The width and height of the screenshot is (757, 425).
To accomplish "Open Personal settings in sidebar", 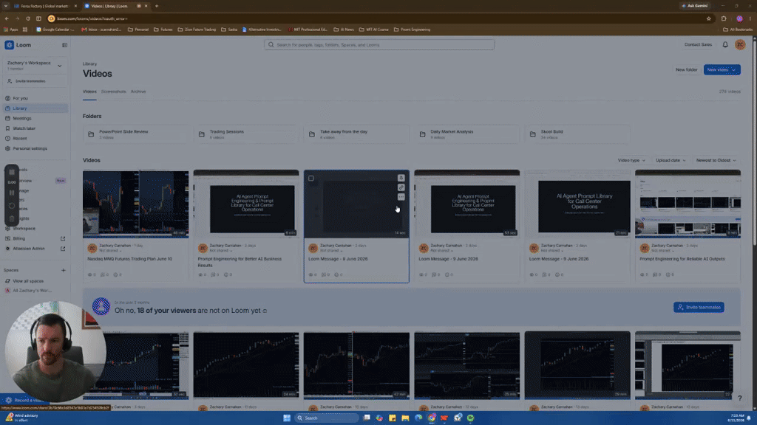I will tap(35, 148).
